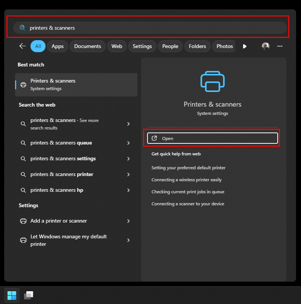The width and height of the screenshot is (301, 304).
Task: Open 'Checking current print jobs in queue' link
Action: point(188,192)
